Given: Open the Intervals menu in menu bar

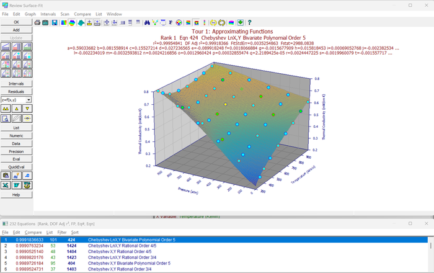Looking at the screenshot, I should pyautogui.click(x=48, y=14).
